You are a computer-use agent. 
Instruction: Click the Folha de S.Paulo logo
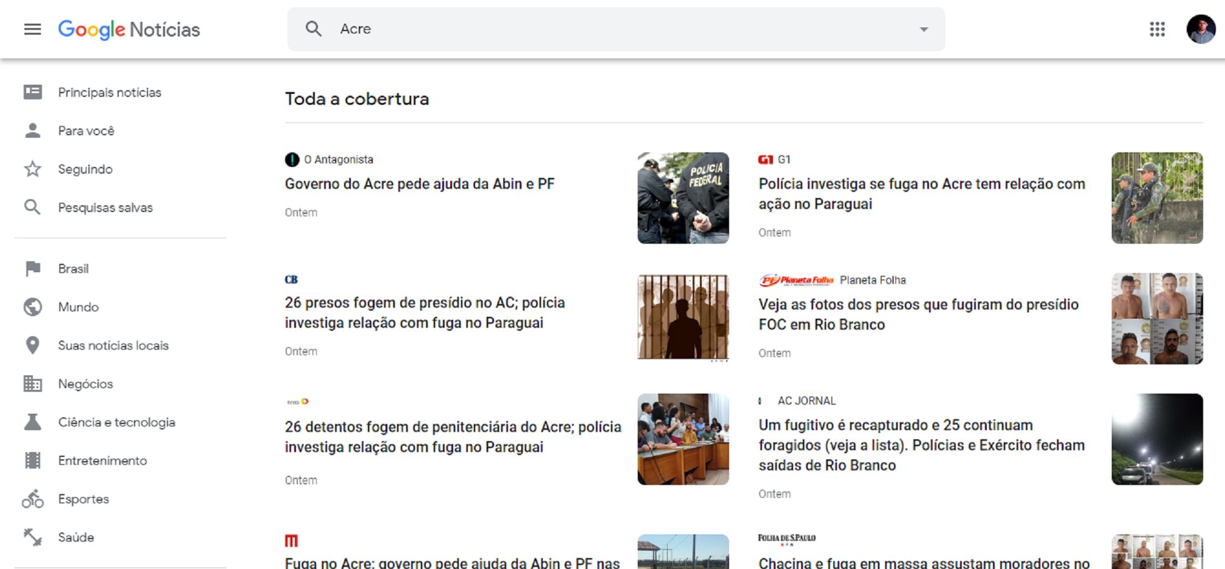click(786, 539)
